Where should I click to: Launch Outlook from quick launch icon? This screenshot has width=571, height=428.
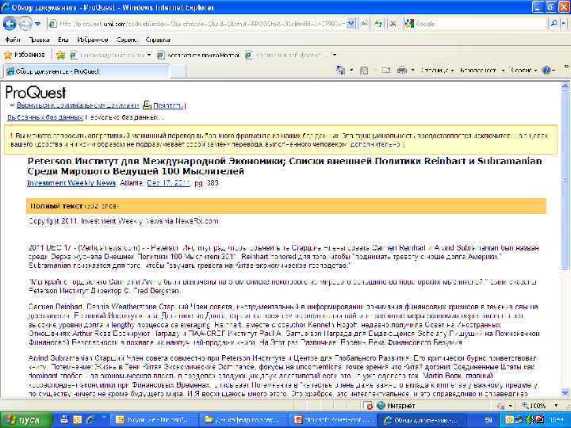tap(78, 419)
